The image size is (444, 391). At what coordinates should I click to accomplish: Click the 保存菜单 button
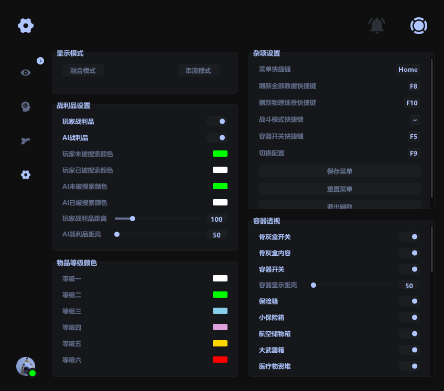click(340, 171)
